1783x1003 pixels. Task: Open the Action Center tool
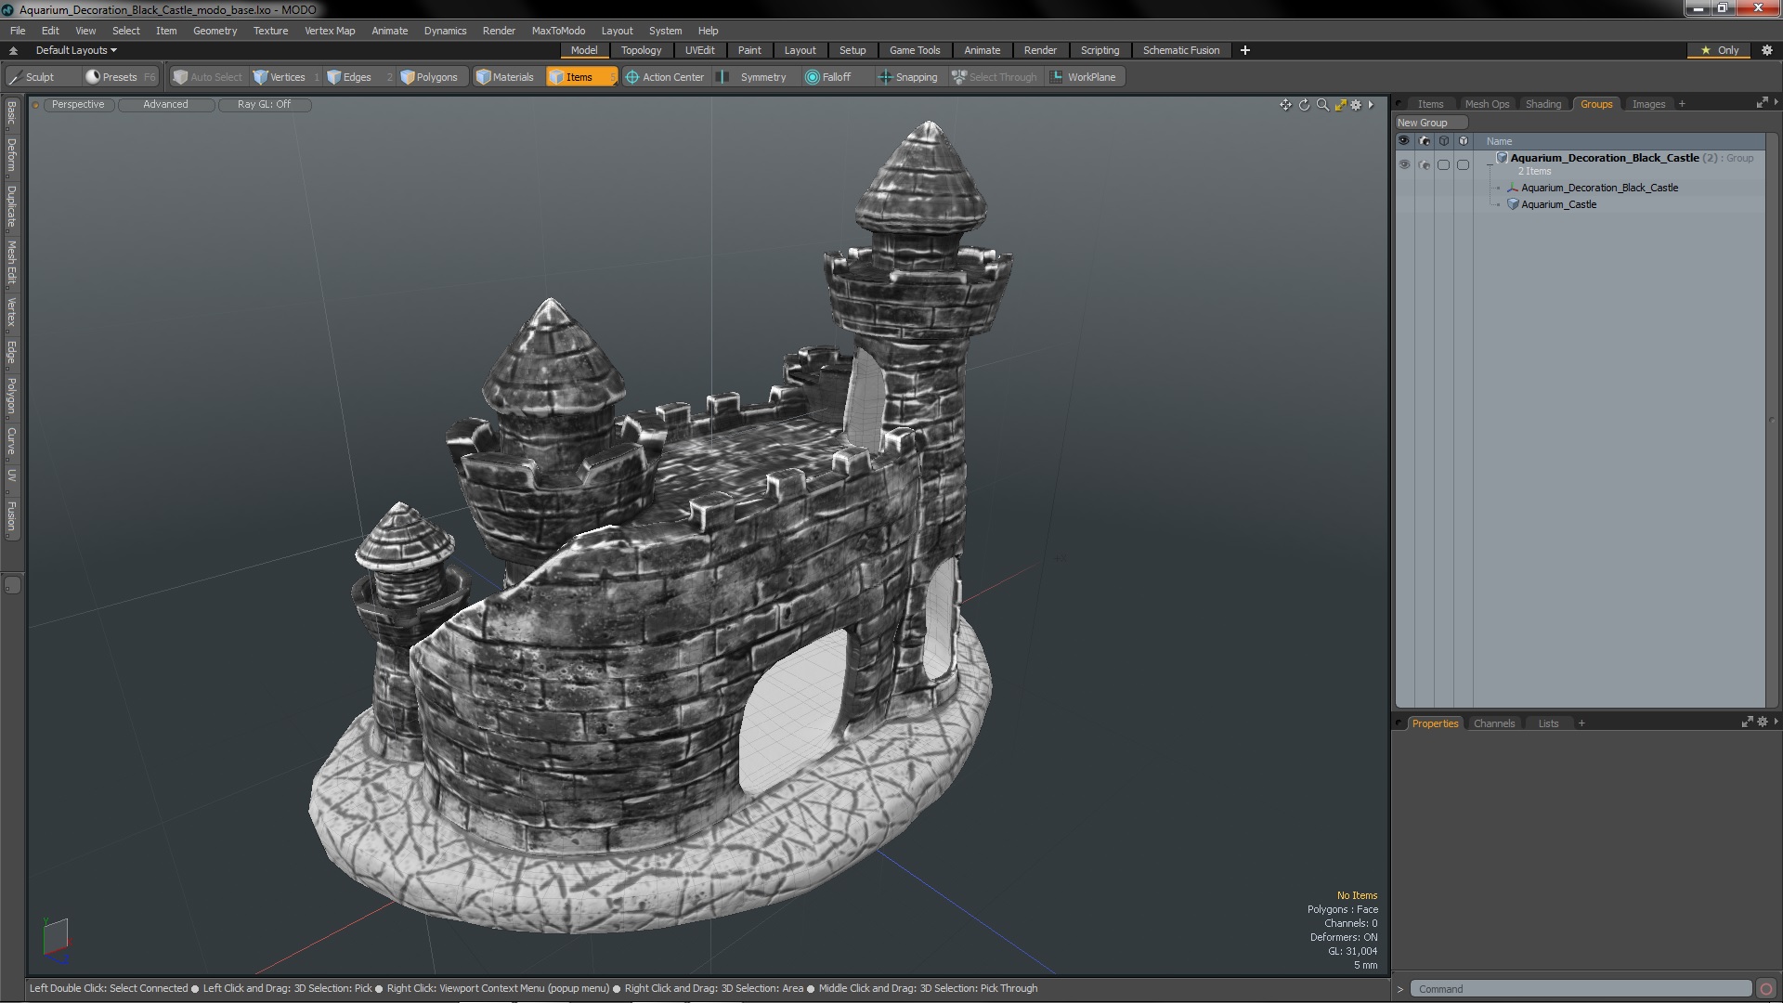coord(665,77)
